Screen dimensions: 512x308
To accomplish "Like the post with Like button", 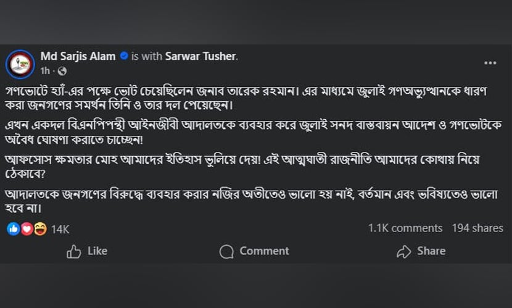I will 87,251.
